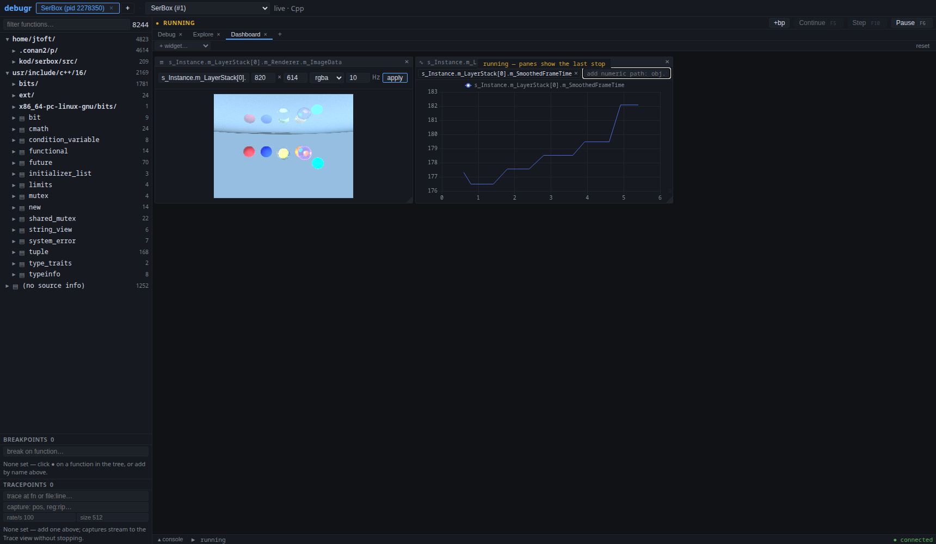Focus the add numeric path field
Viewport: 936px width, 544px height.
626,73
